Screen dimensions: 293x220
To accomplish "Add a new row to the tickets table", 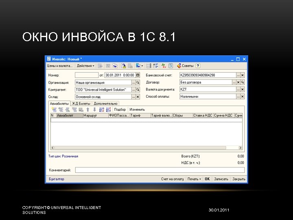I will click(54, 110).
